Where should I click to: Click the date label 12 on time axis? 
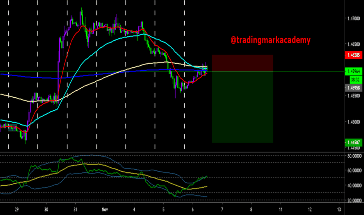310,210
